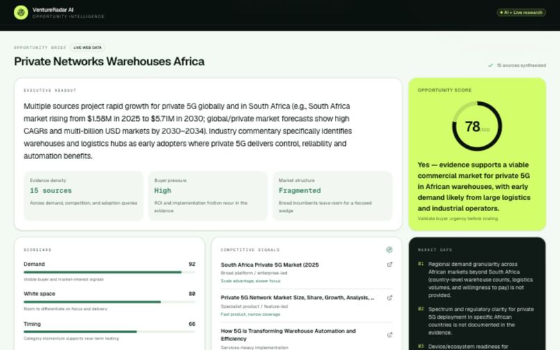This screenshot has height=350, width=560.
Task: Click ROI and implementation friction caption
Action: click(x=201, y=207)
